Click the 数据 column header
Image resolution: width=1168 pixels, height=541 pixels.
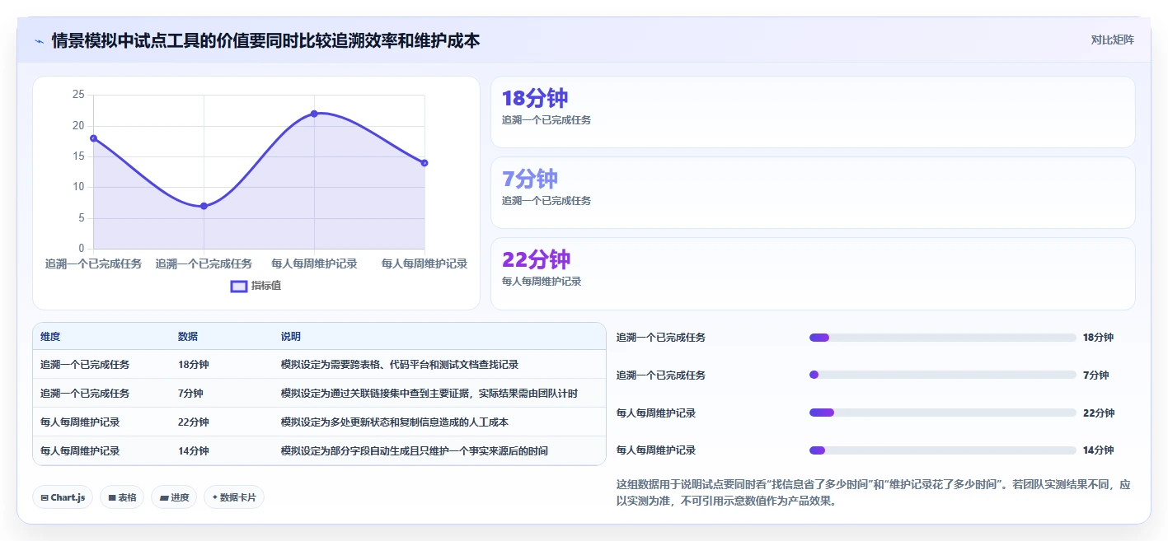[188, 337]
